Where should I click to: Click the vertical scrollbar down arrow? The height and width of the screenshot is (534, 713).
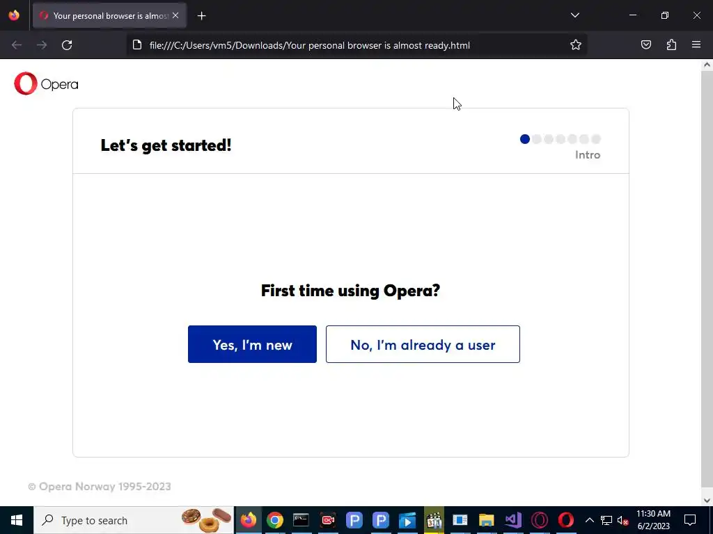707,501
